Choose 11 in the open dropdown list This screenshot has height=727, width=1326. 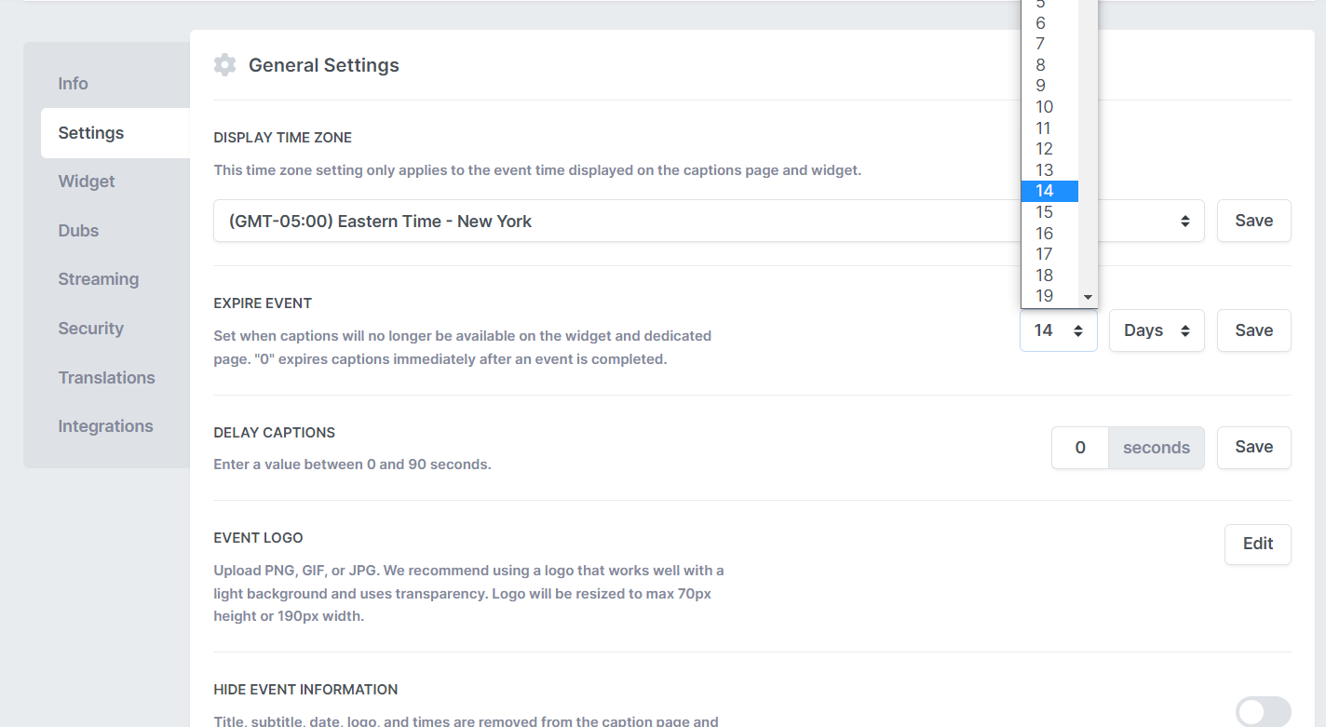1049,128
